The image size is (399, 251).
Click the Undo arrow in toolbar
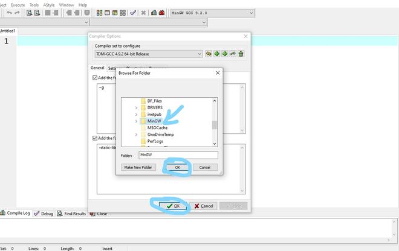[x=10, y=13]
